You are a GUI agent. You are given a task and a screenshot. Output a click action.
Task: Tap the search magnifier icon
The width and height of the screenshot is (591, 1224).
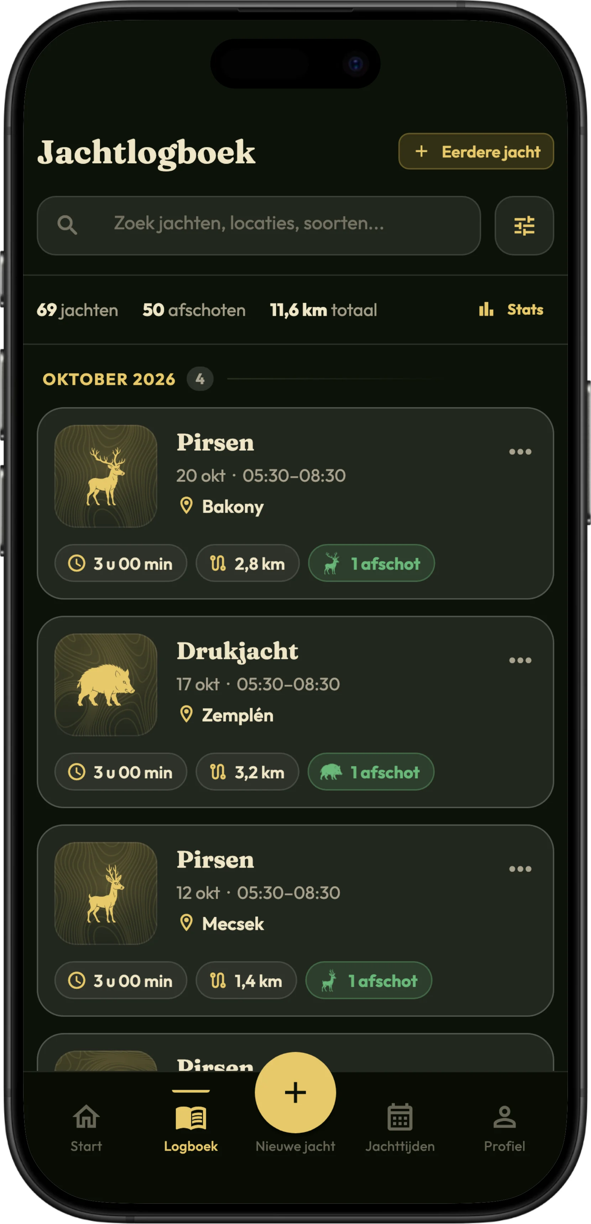pos(67,225)
